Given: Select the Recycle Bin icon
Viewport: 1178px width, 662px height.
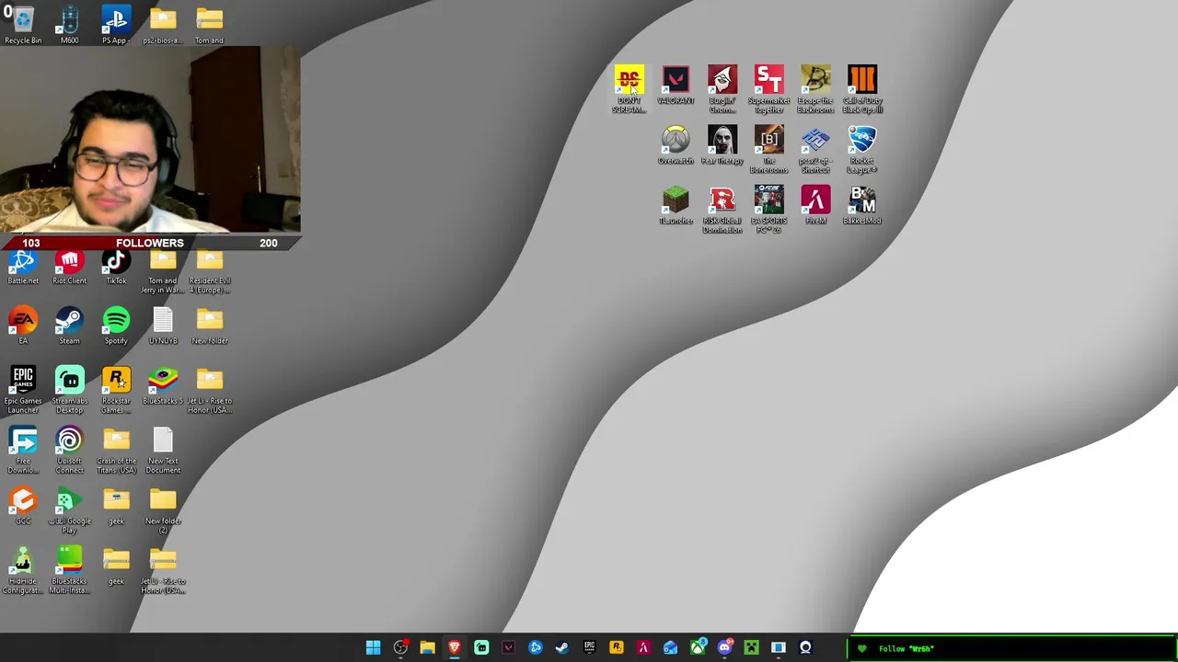Looking at the screenshot, I should pos(23,25).
